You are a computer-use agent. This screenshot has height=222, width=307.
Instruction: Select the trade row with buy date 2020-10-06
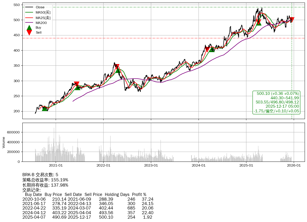tap(88, 199)
